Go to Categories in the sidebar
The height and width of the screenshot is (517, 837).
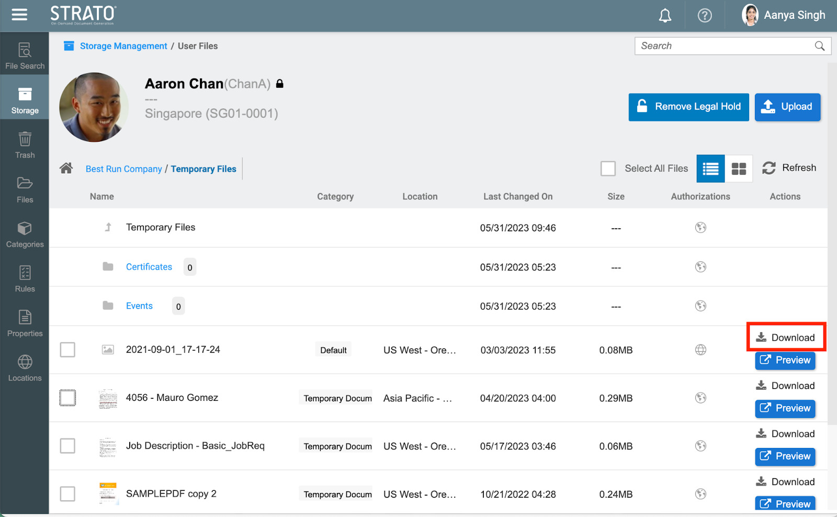tap(25, 234)
